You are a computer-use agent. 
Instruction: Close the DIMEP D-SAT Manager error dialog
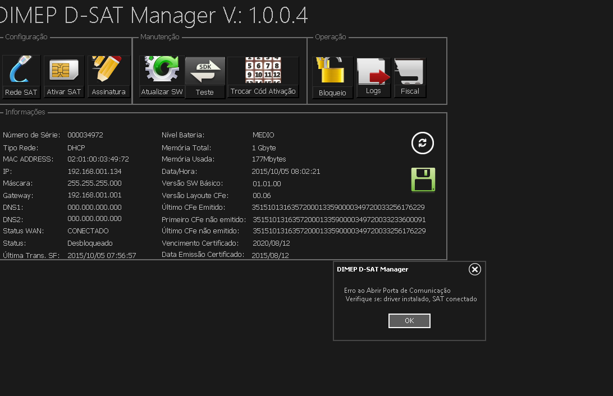coord(474,269)
